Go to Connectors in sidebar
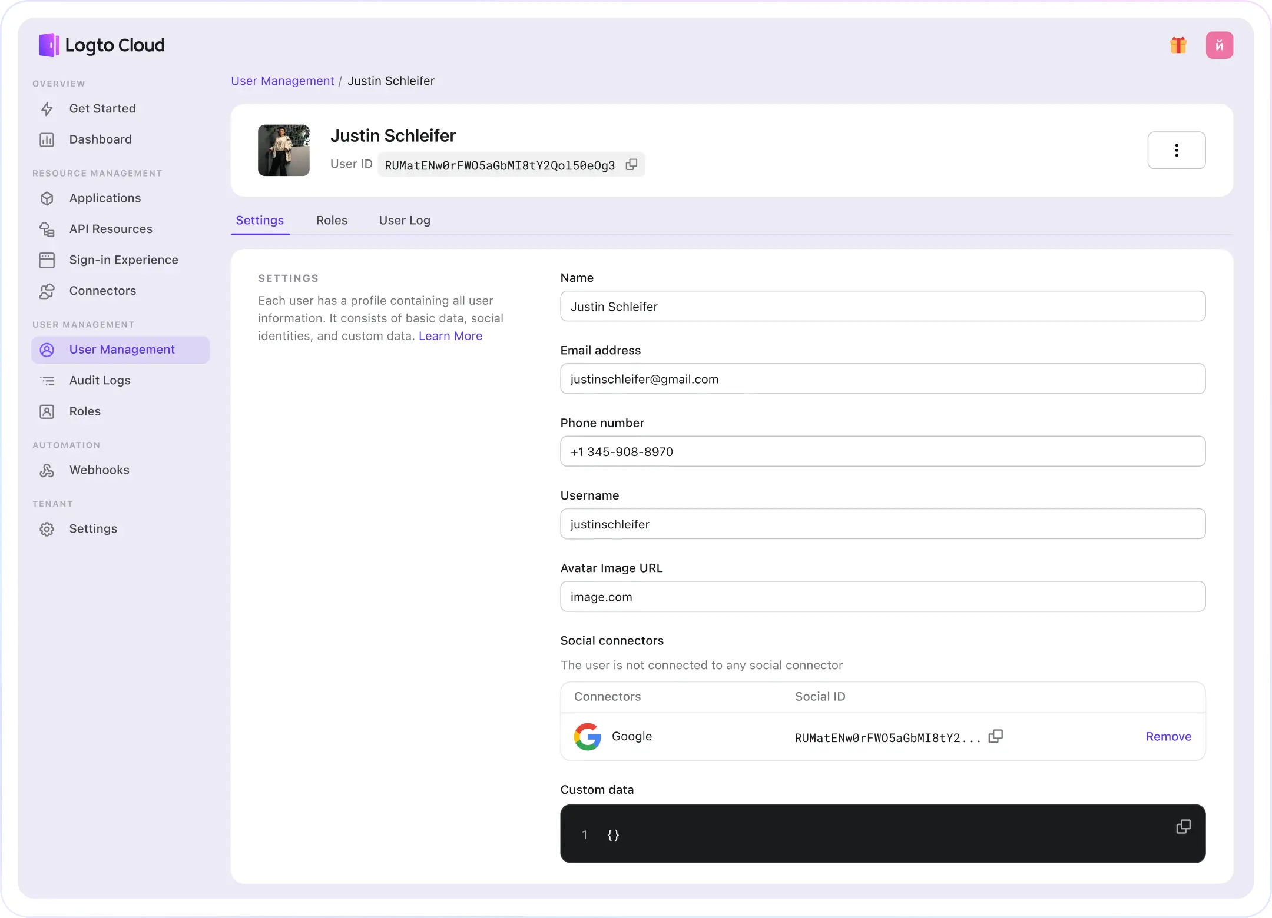 [x=102, y=291]
